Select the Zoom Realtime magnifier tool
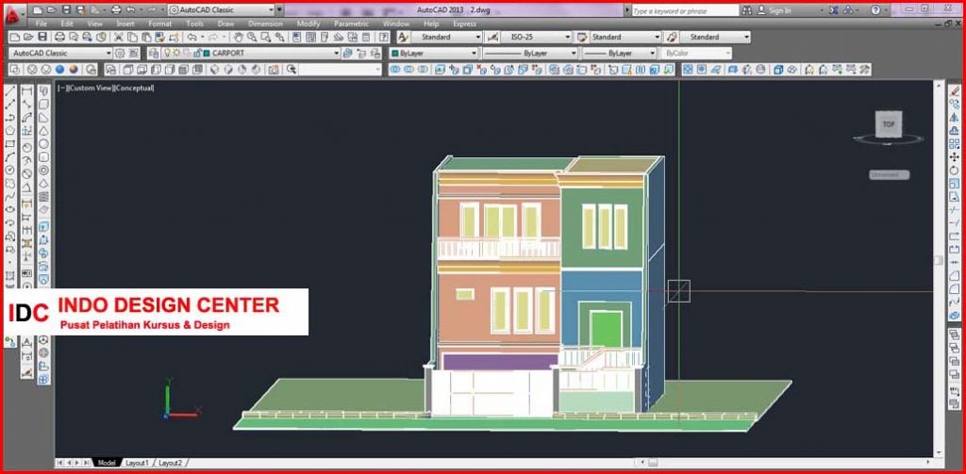 tap(253, 38)
